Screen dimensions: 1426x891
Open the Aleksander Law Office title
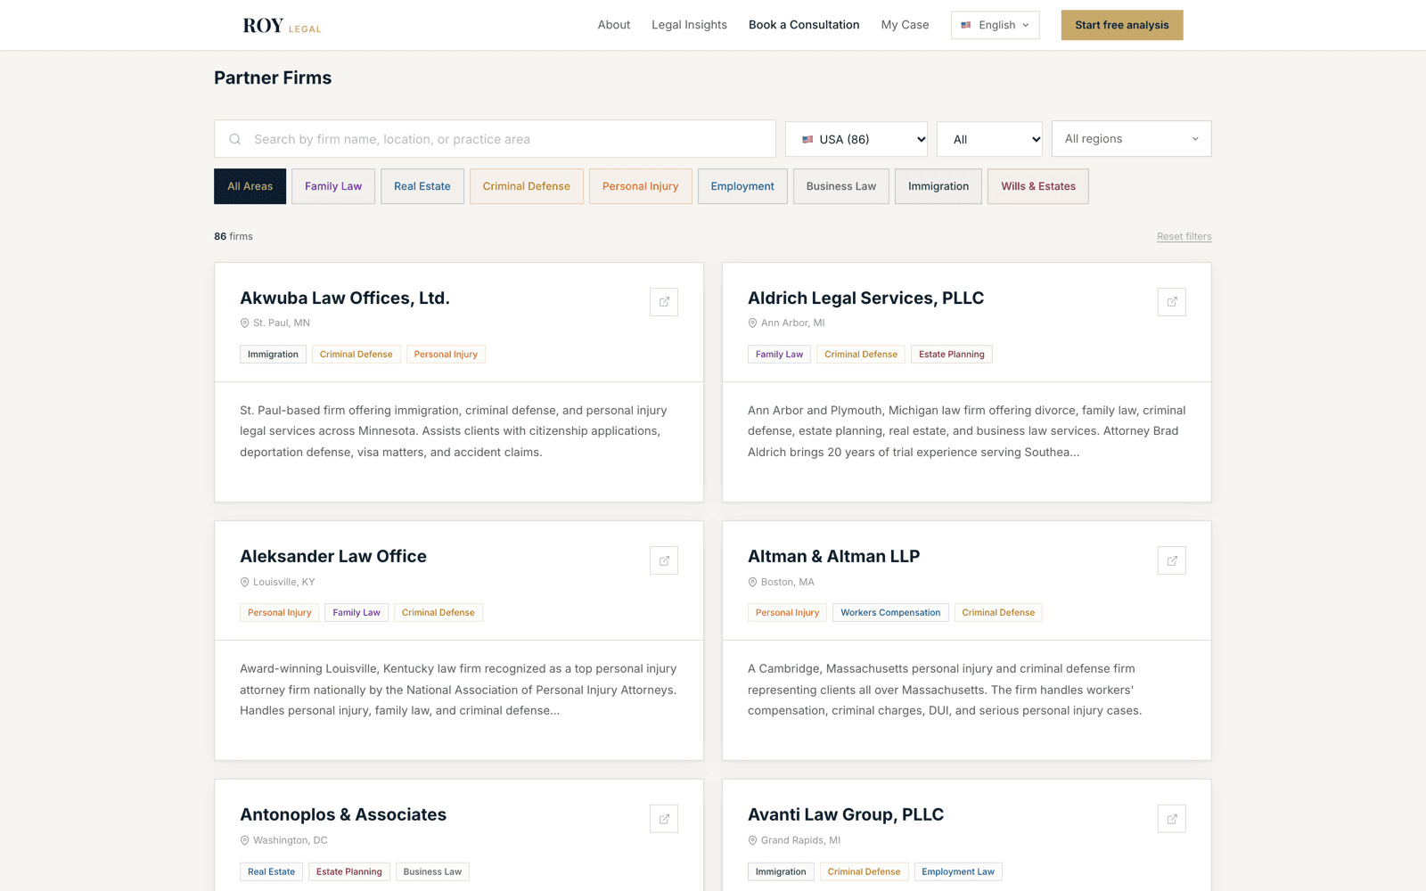(x=333, y=557)
